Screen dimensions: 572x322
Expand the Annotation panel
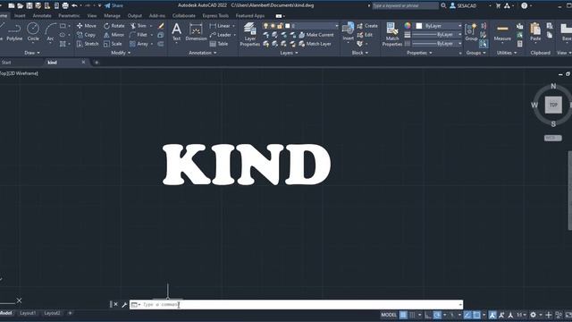[203, 53]
